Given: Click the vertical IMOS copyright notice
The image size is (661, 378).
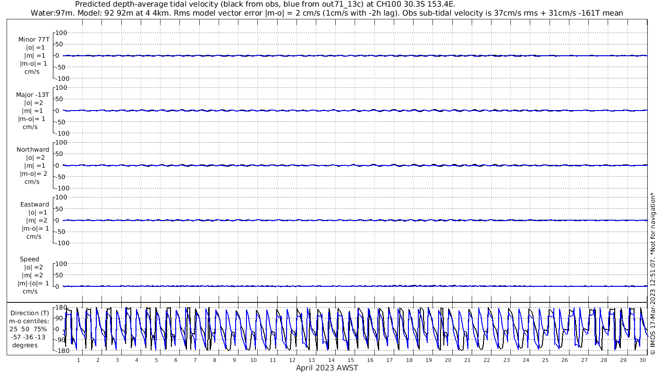Looking at the screenshot, I should [653, 273].
